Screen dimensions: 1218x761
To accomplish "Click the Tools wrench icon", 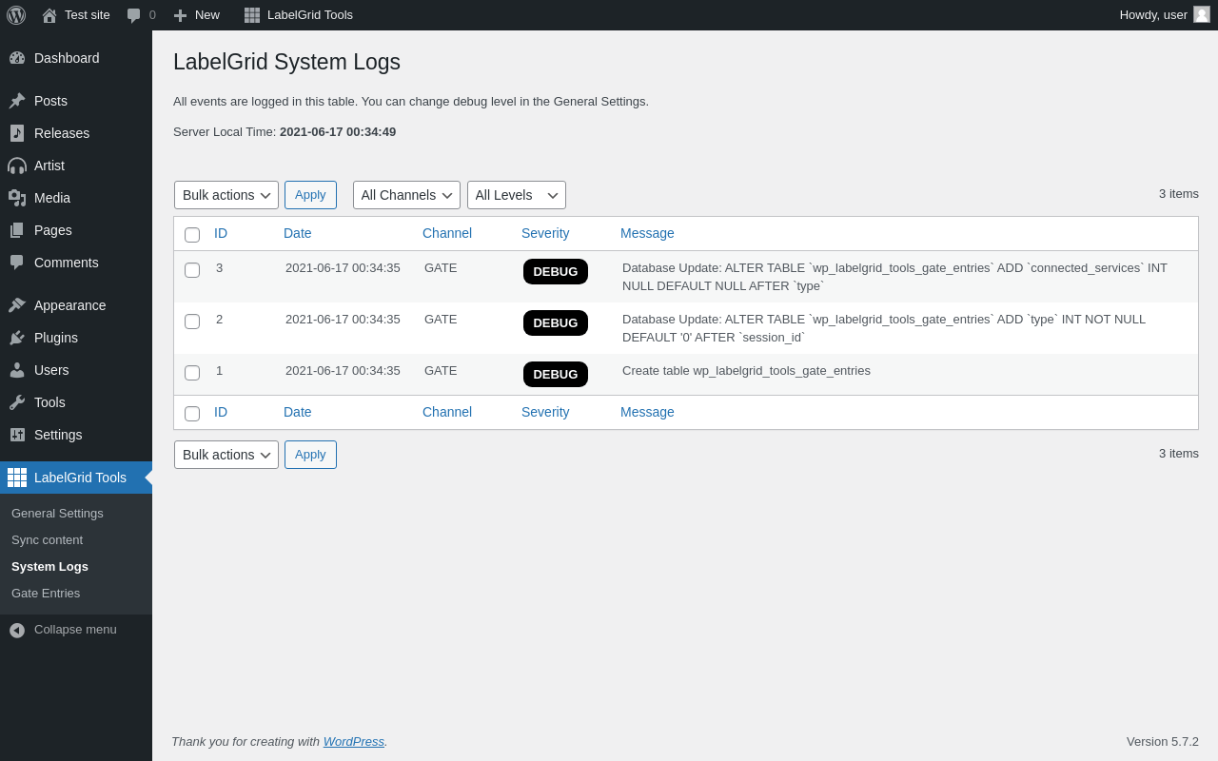I will coord(17,402).
